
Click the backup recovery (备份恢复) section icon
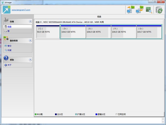point(6,40)
